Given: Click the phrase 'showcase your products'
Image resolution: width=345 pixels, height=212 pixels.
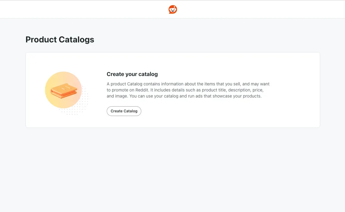Looking at the screenshot, I should click(237, 96).
